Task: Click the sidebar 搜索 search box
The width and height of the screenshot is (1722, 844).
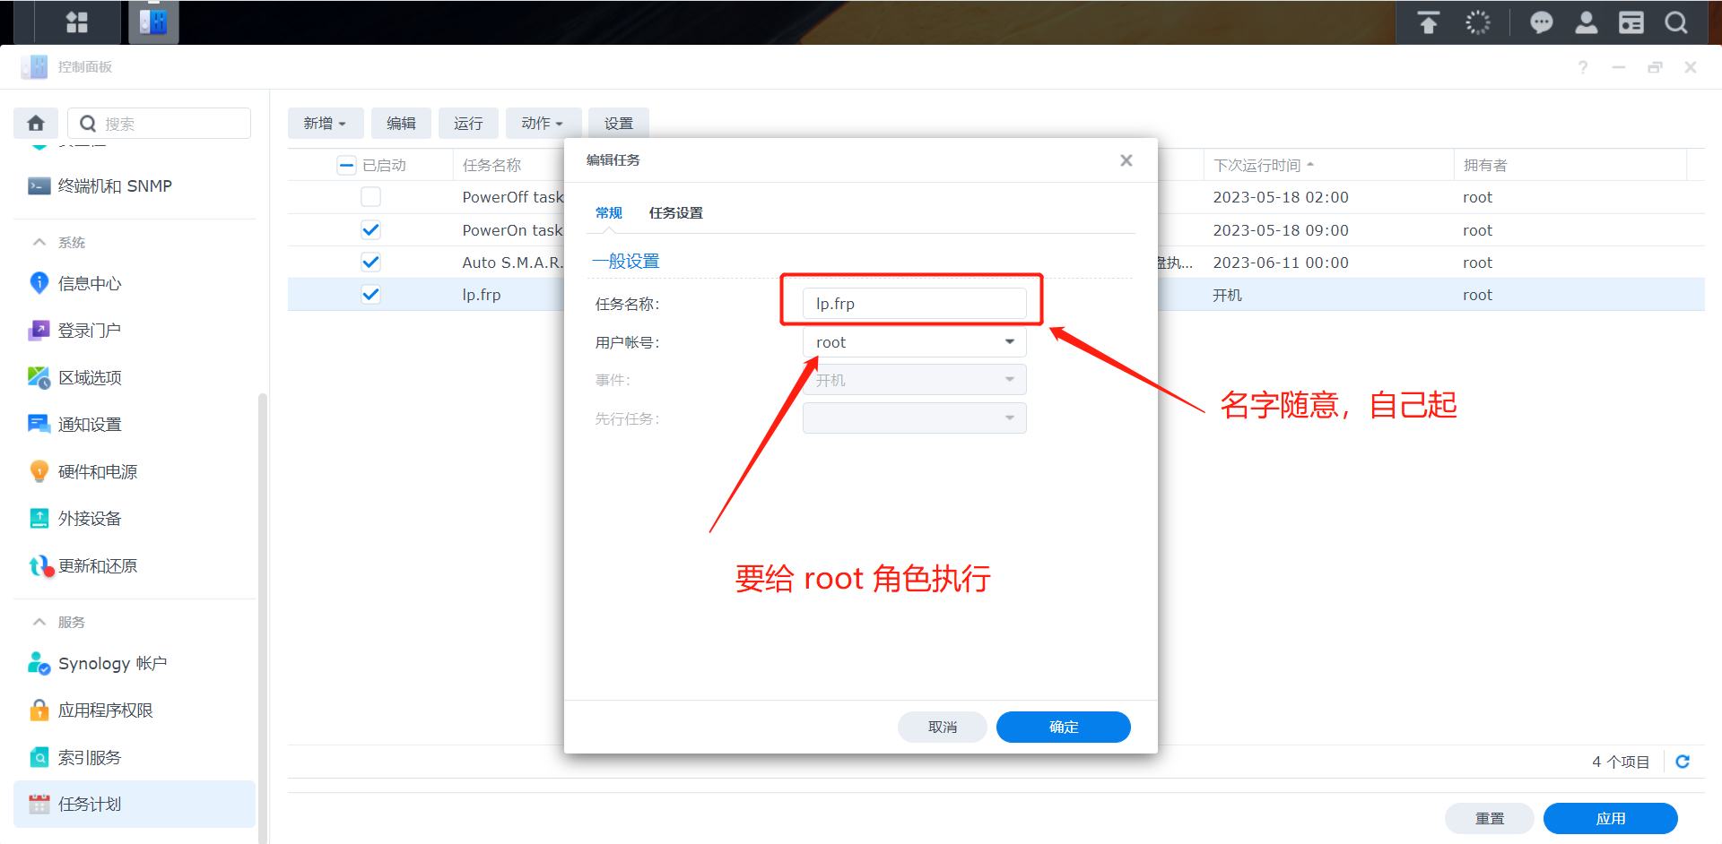Action: (161, 123)
